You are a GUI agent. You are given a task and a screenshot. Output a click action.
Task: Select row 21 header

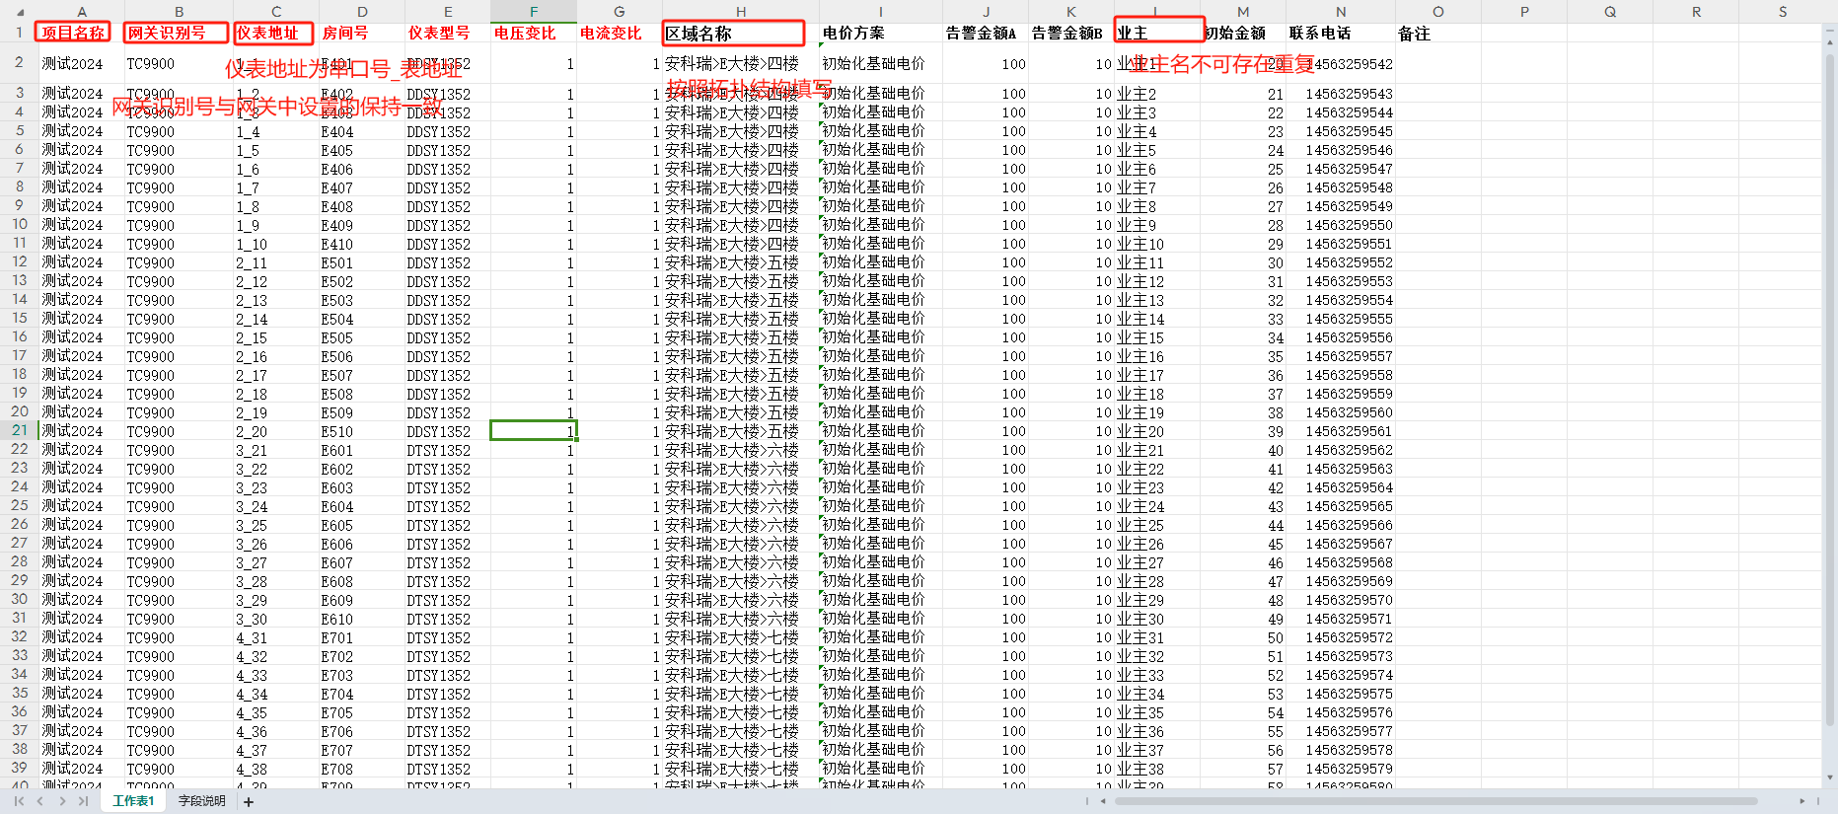coord(19,430)
